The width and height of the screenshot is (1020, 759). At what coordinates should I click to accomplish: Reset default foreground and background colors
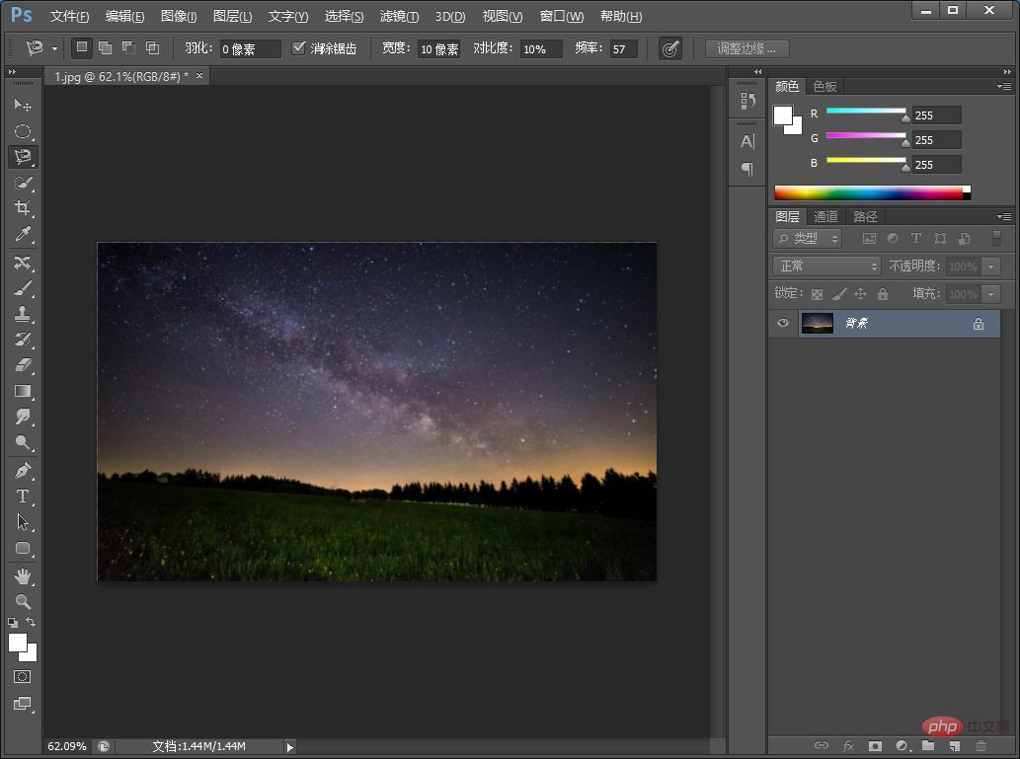[13, 623]
